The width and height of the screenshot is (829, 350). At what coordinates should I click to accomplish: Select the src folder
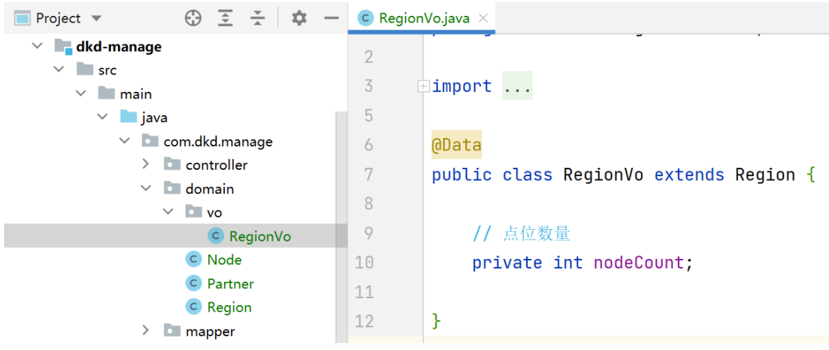[x=107, y=70]
